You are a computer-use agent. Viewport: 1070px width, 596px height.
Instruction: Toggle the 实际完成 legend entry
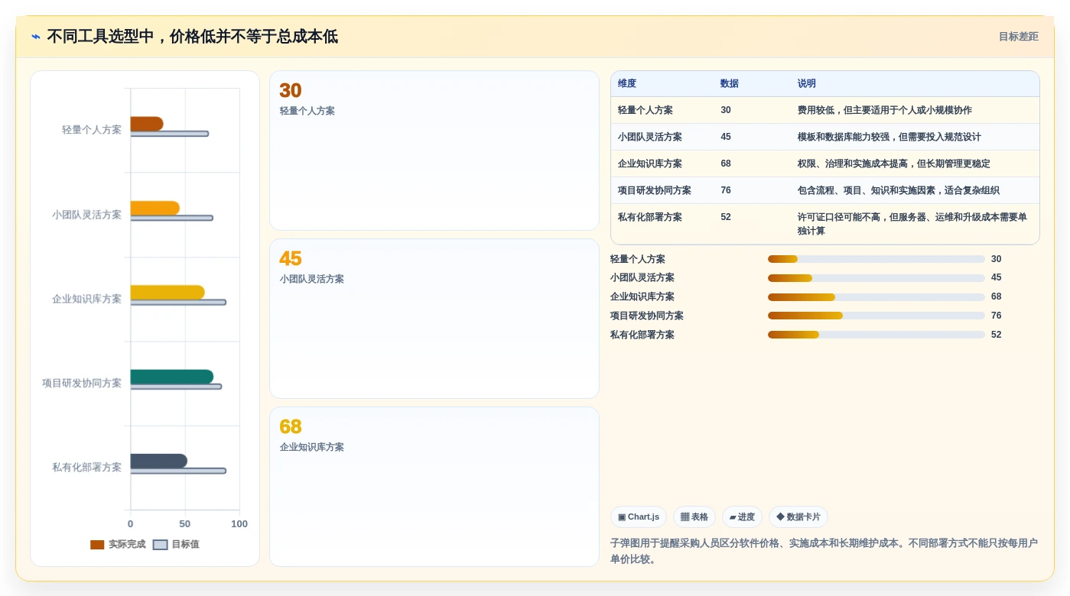click(118, 545)
